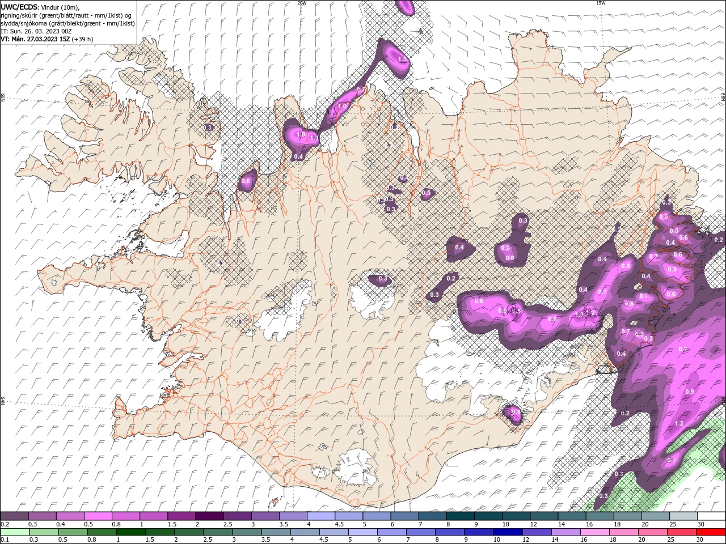Click the 20W longitude label

point(301,3)
